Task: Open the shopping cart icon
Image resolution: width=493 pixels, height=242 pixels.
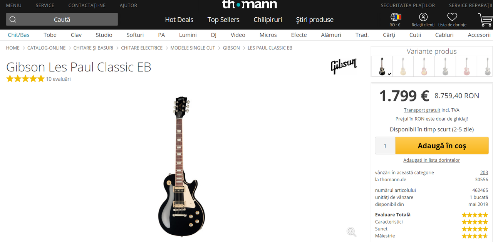Action: (x=485, y=20)
